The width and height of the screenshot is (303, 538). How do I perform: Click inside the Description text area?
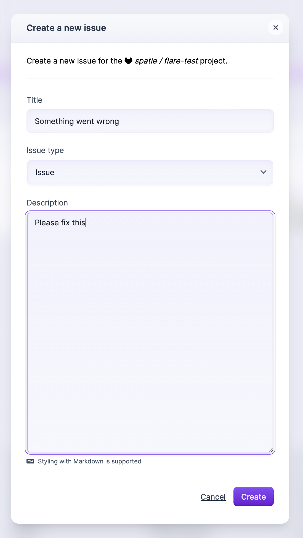[x=150, y=304]
